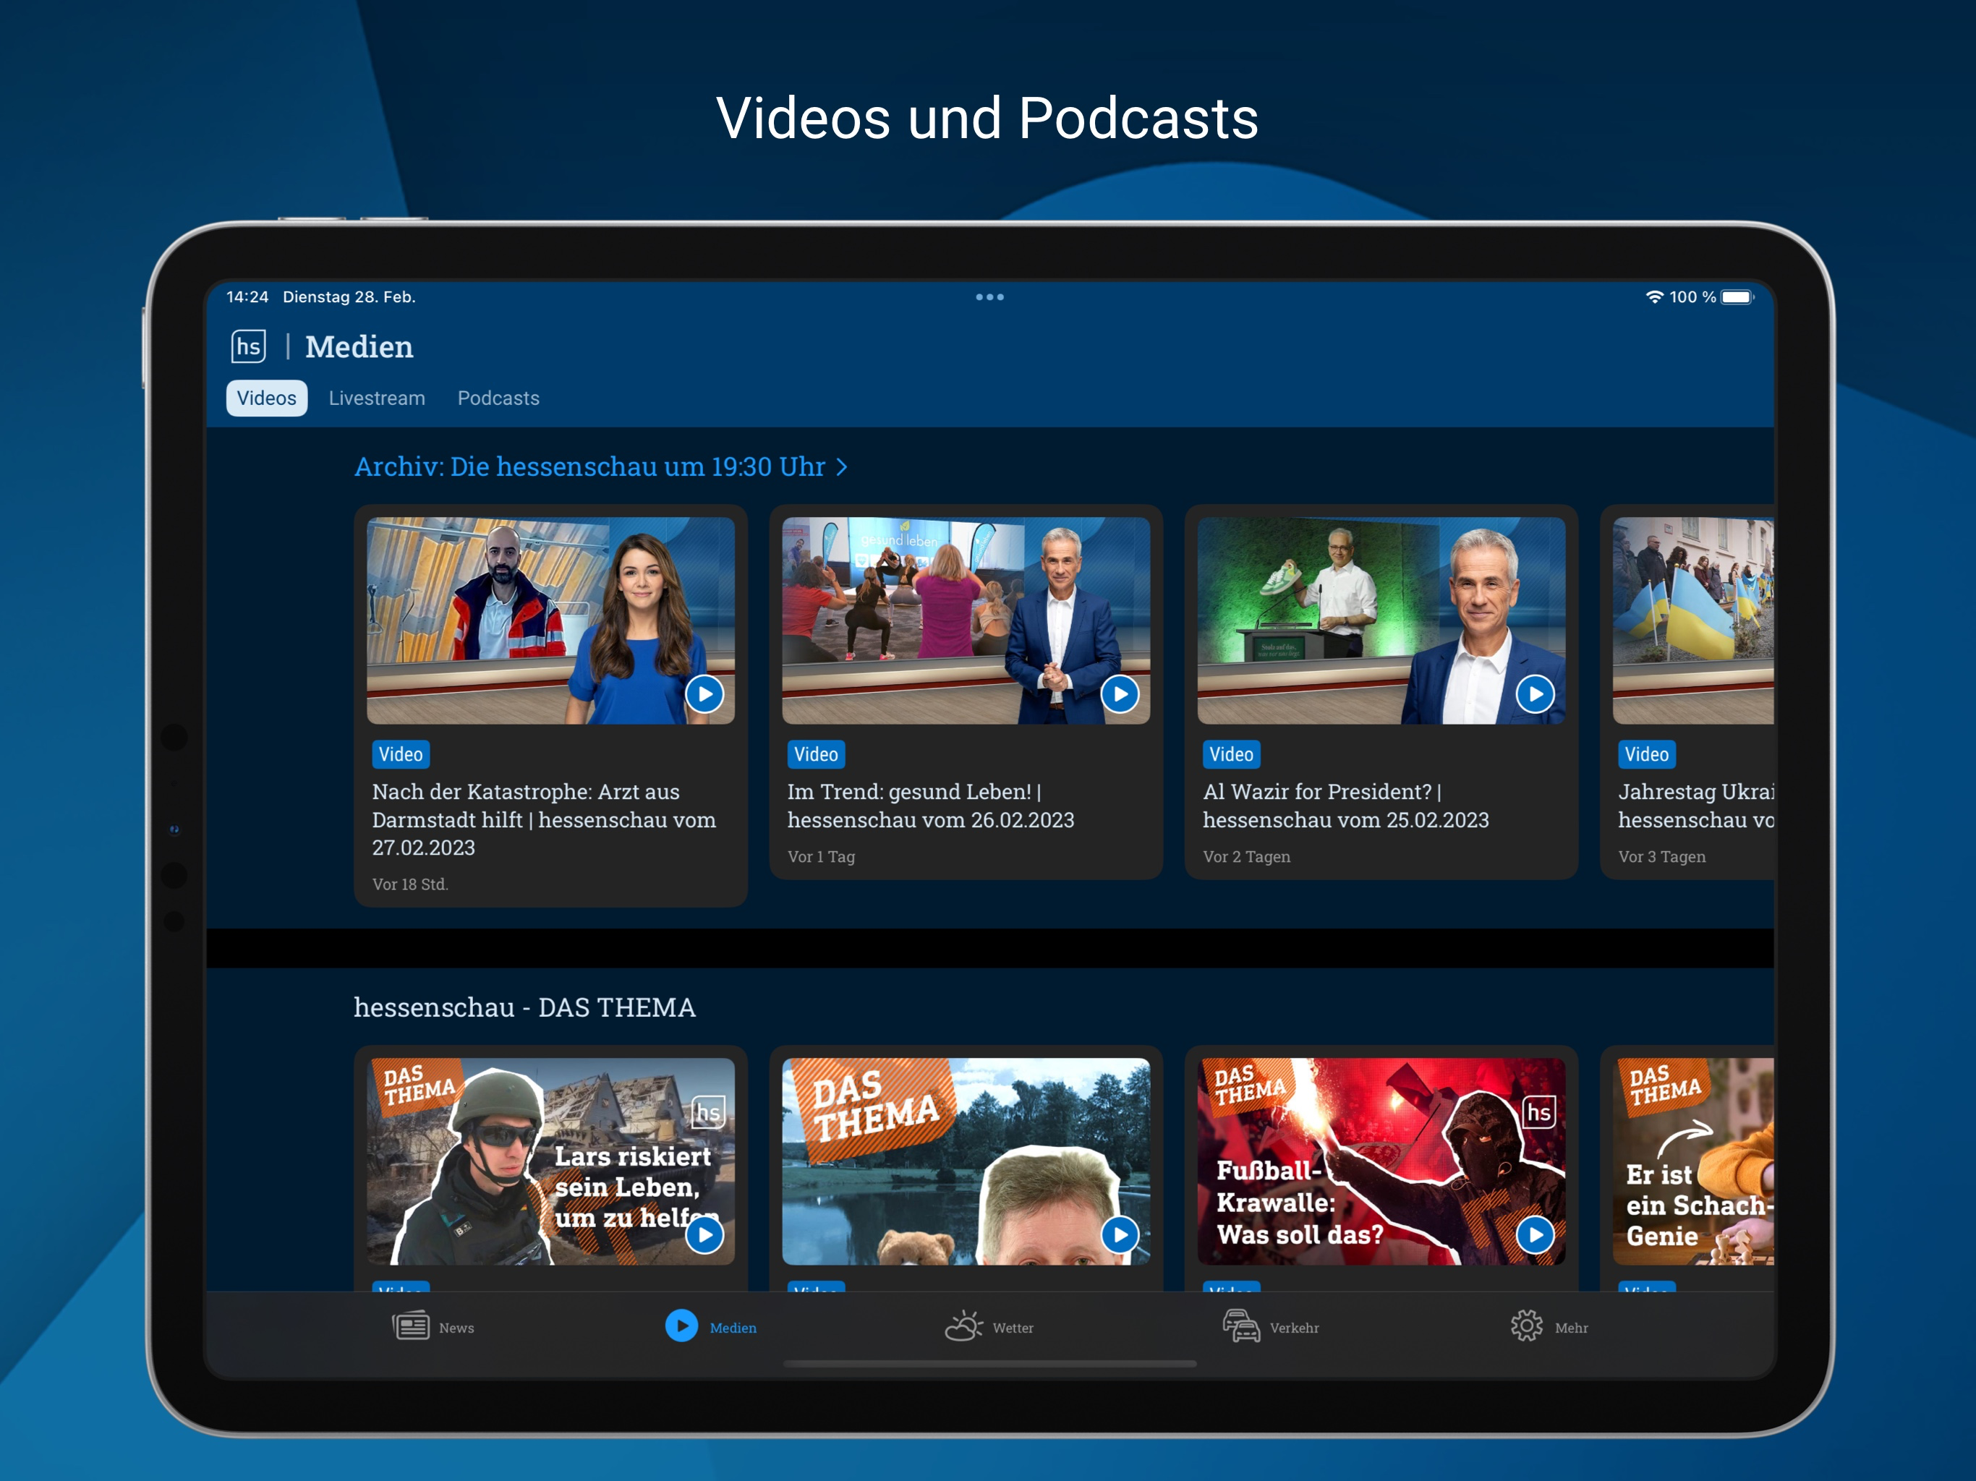Open Archiv: Die hessenschau um 19:30 Uhr link
Viewport: 1976px width, 1481px height.
600,466
